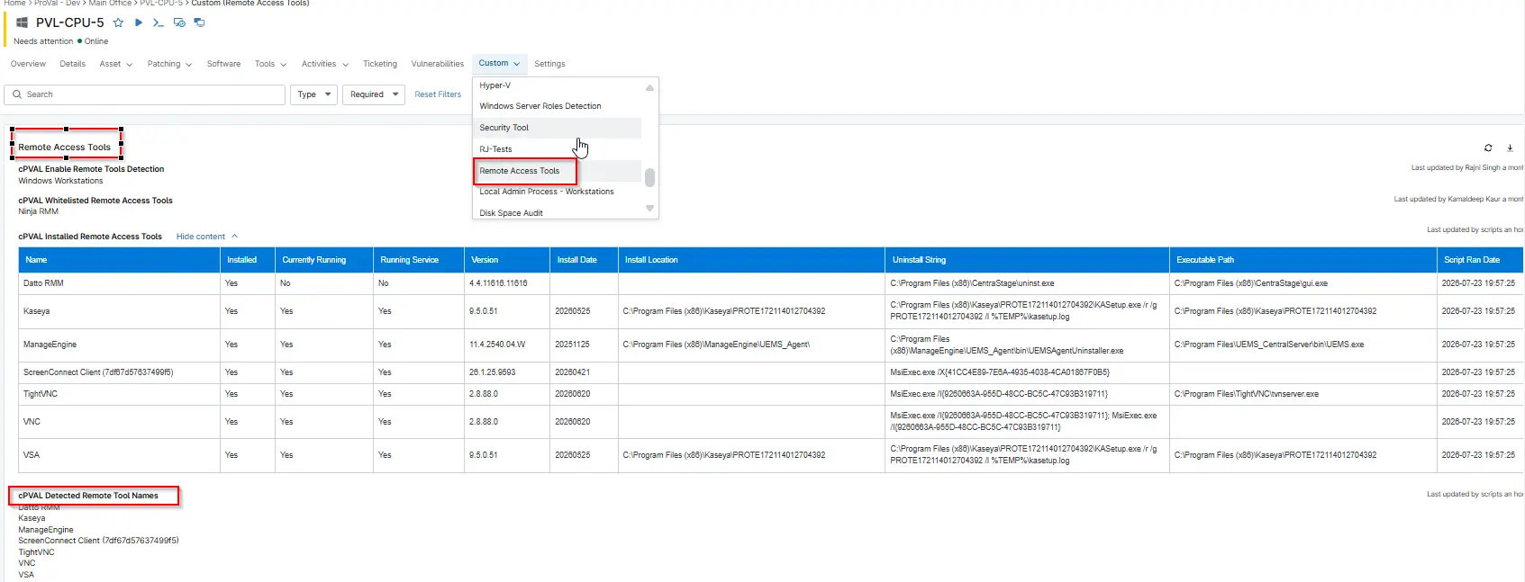Click the Datto RMM table row name
This screenshot has height=582, width=1525.
(43, 283)
